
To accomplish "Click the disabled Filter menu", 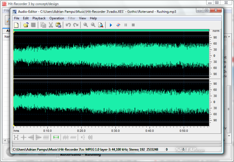I will 72,18.
